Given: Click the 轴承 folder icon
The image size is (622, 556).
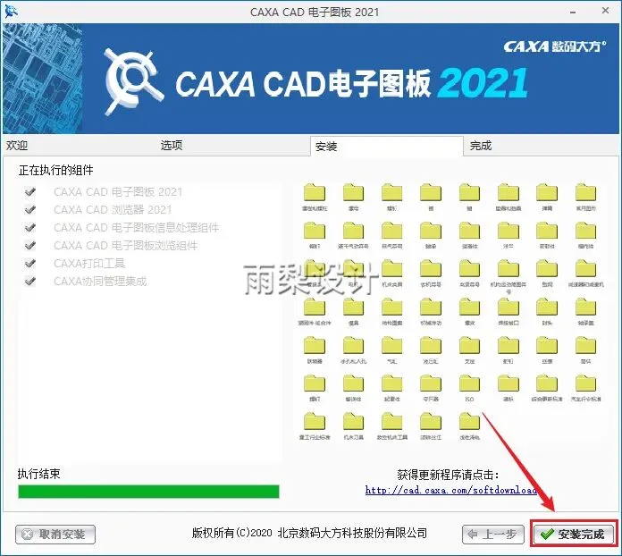Looking at the screenshot, I should point(431,232).
